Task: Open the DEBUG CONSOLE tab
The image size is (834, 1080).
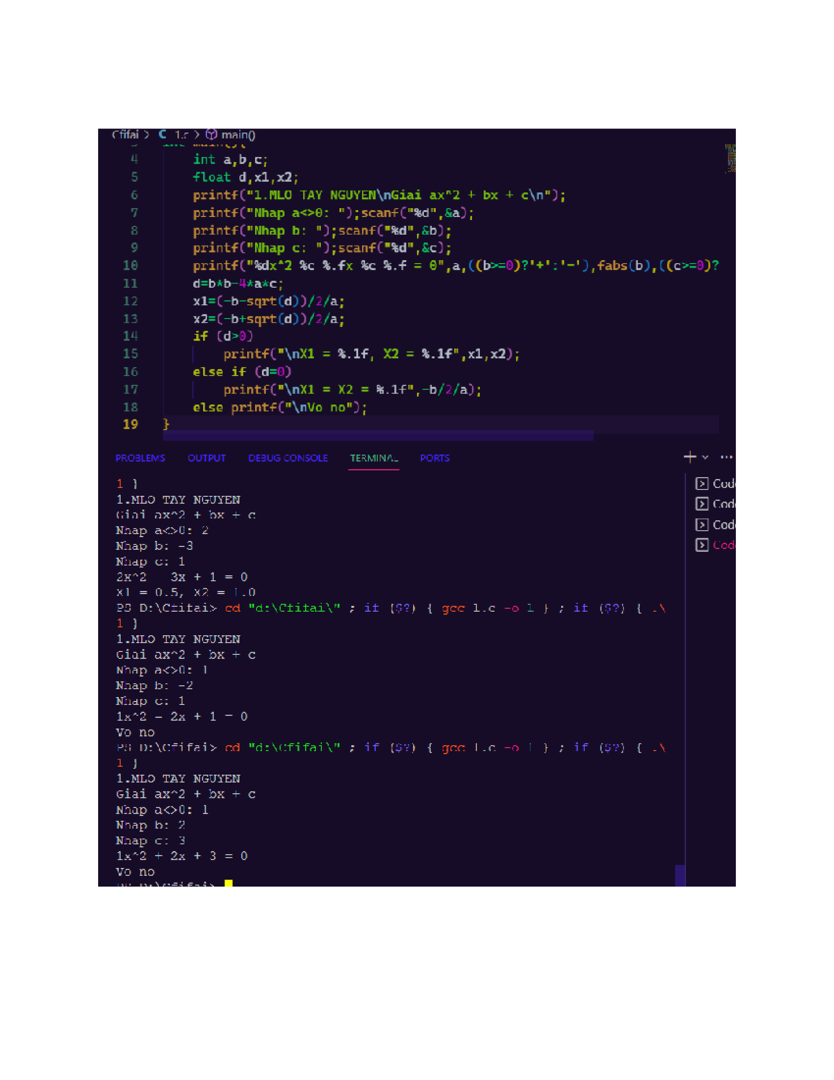Action: point(288,458)
